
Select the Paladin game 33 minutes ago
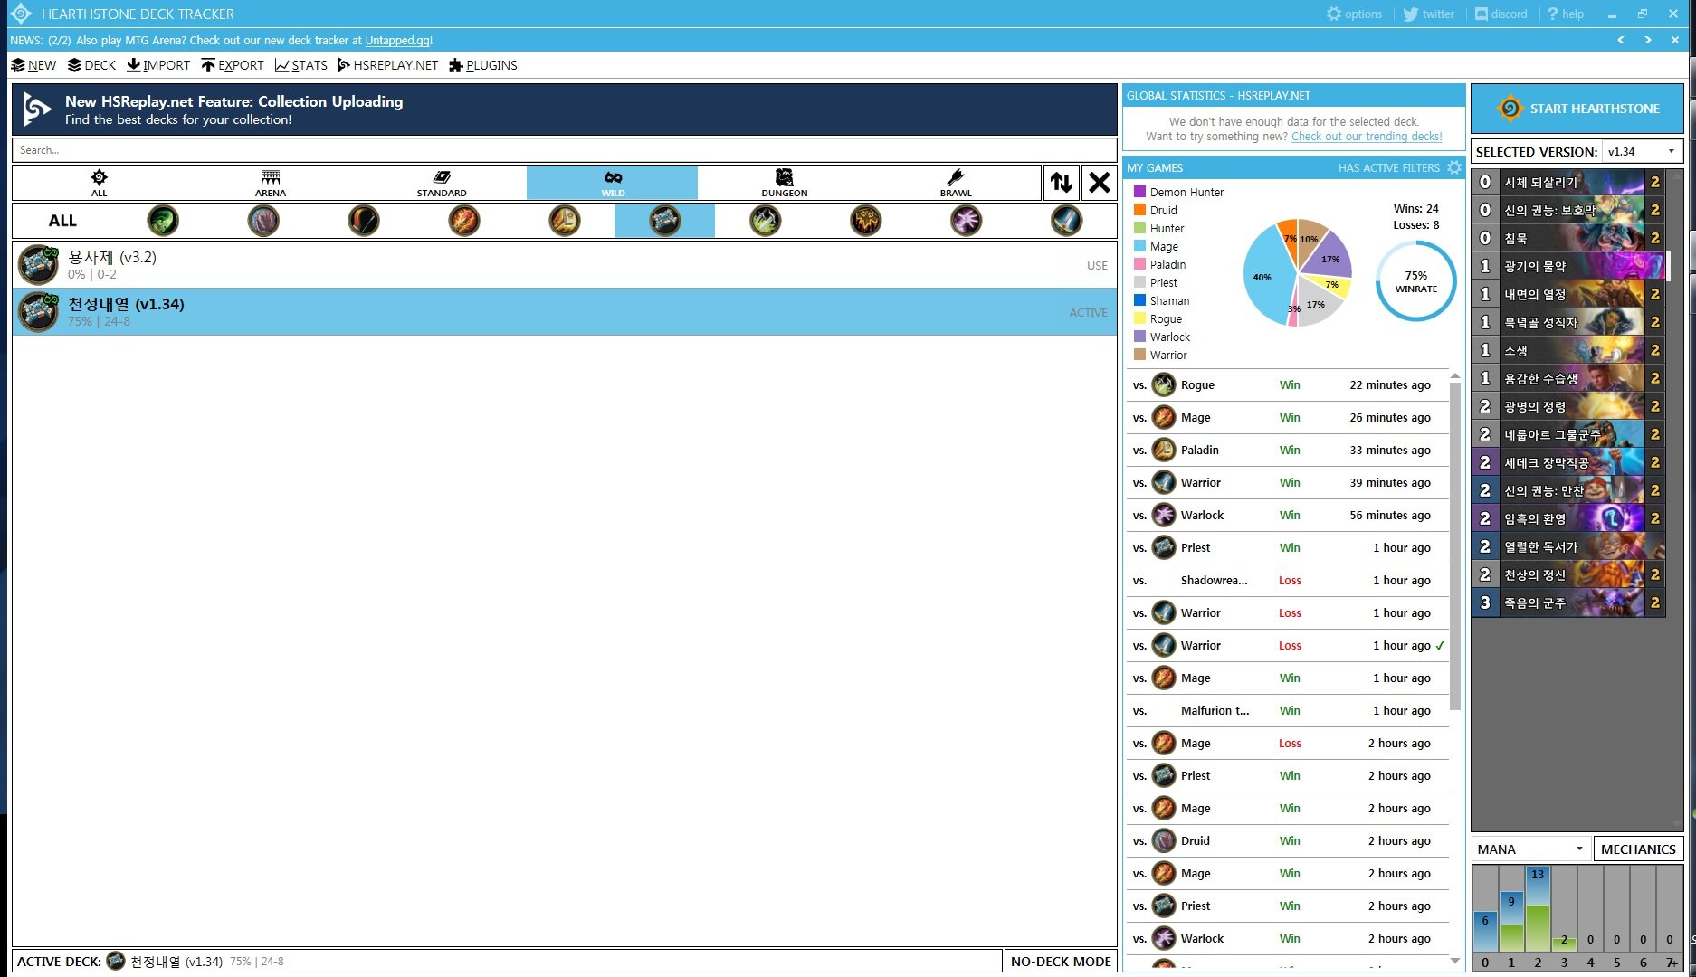(1287, 451)
